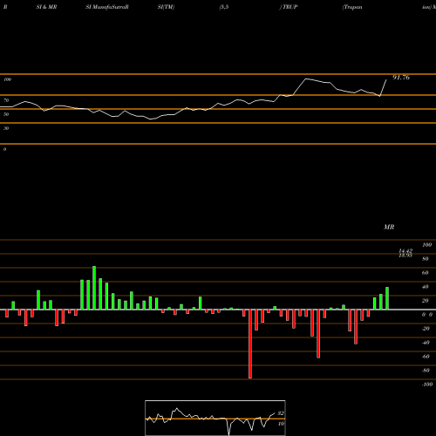Click the MR axis label -100
The height and width of the screenshot is (436, 436).
pos(427,385)
